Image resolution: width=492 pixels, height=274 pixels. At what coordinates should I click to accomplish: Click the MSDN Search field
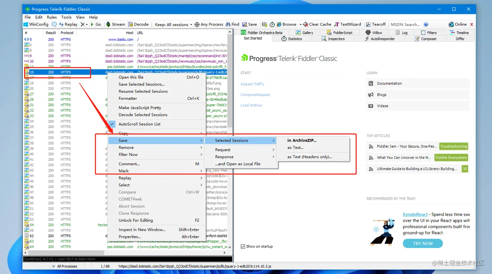tap(406, 24)
